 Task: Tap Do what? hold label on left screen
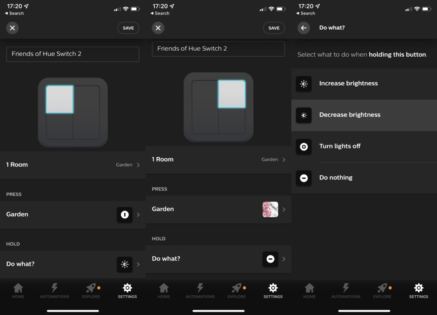click(20, 264)
